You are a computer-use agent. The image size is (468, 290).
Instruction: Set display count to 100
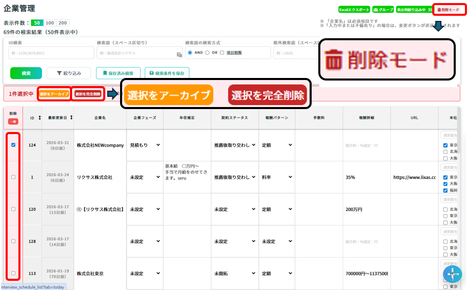50,23
